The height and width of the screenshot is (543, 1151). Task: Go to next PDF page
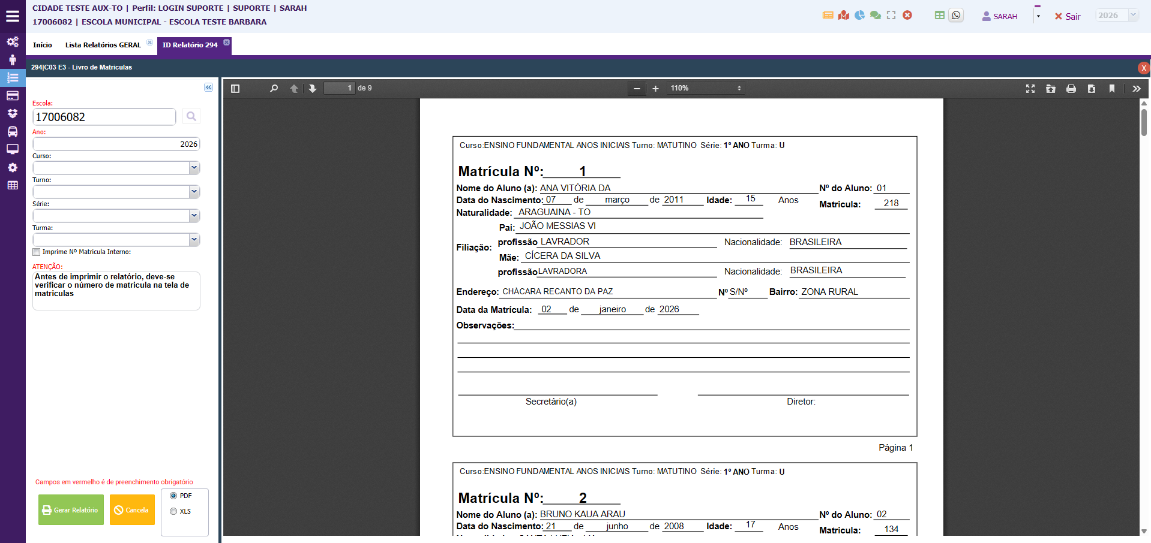coord(313,89)
